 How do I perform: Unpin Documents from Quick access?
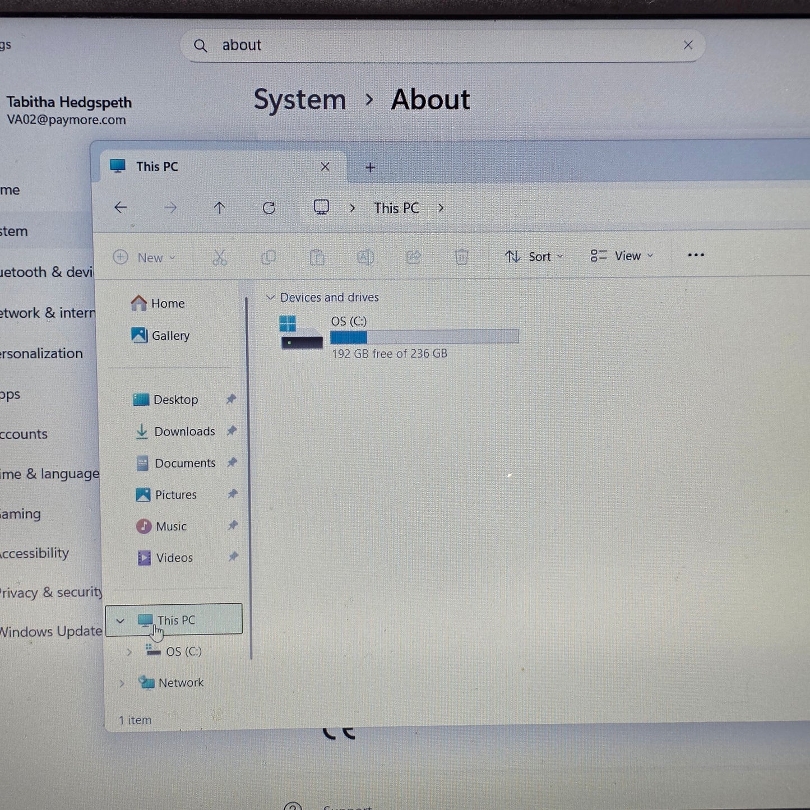click(232, 462)
